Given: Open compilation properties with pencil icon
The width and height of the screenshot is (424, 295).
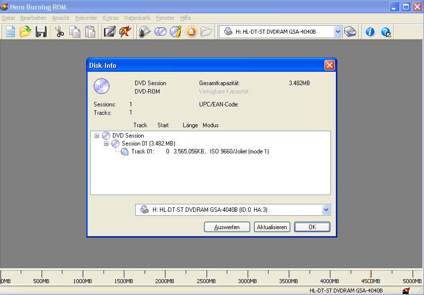Looking at the screenshot, I should pos(110,32).
